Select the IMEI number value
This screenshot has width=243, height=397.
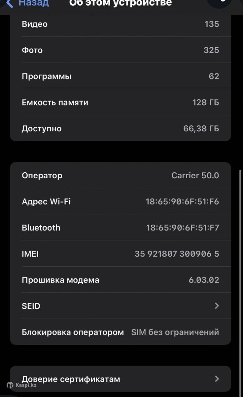point(177,254)
